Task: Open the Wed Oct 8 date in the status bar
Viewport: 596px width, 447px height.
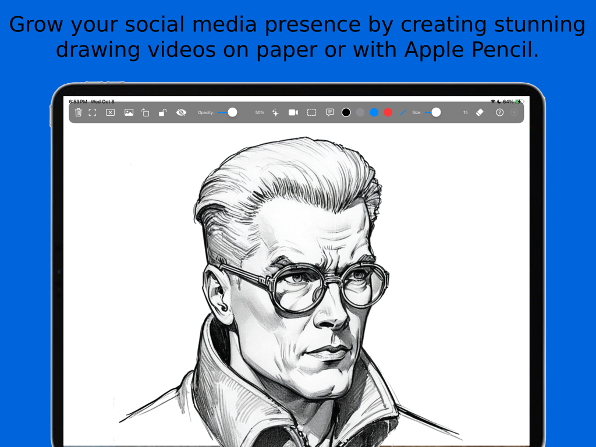Action: click(x=103, y=101)
